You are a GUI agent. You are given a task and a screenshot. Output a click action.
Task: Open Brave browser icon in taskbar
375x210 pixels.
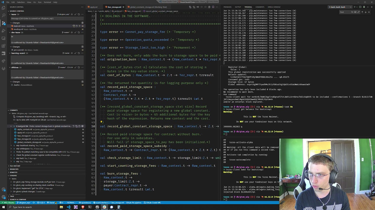[x=83, y=207]
